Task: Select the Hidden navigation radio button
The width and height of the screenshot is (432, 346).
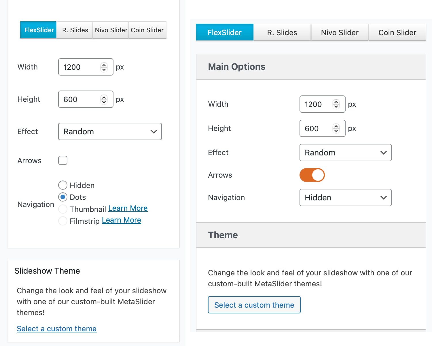Action: coord(63,185)
